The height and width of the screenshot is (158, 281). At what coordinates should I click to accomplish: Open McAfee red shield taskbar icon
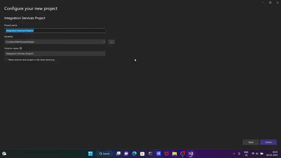[x=167, y=154]
